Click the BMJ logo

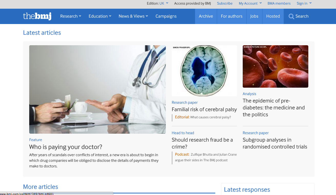37,16
